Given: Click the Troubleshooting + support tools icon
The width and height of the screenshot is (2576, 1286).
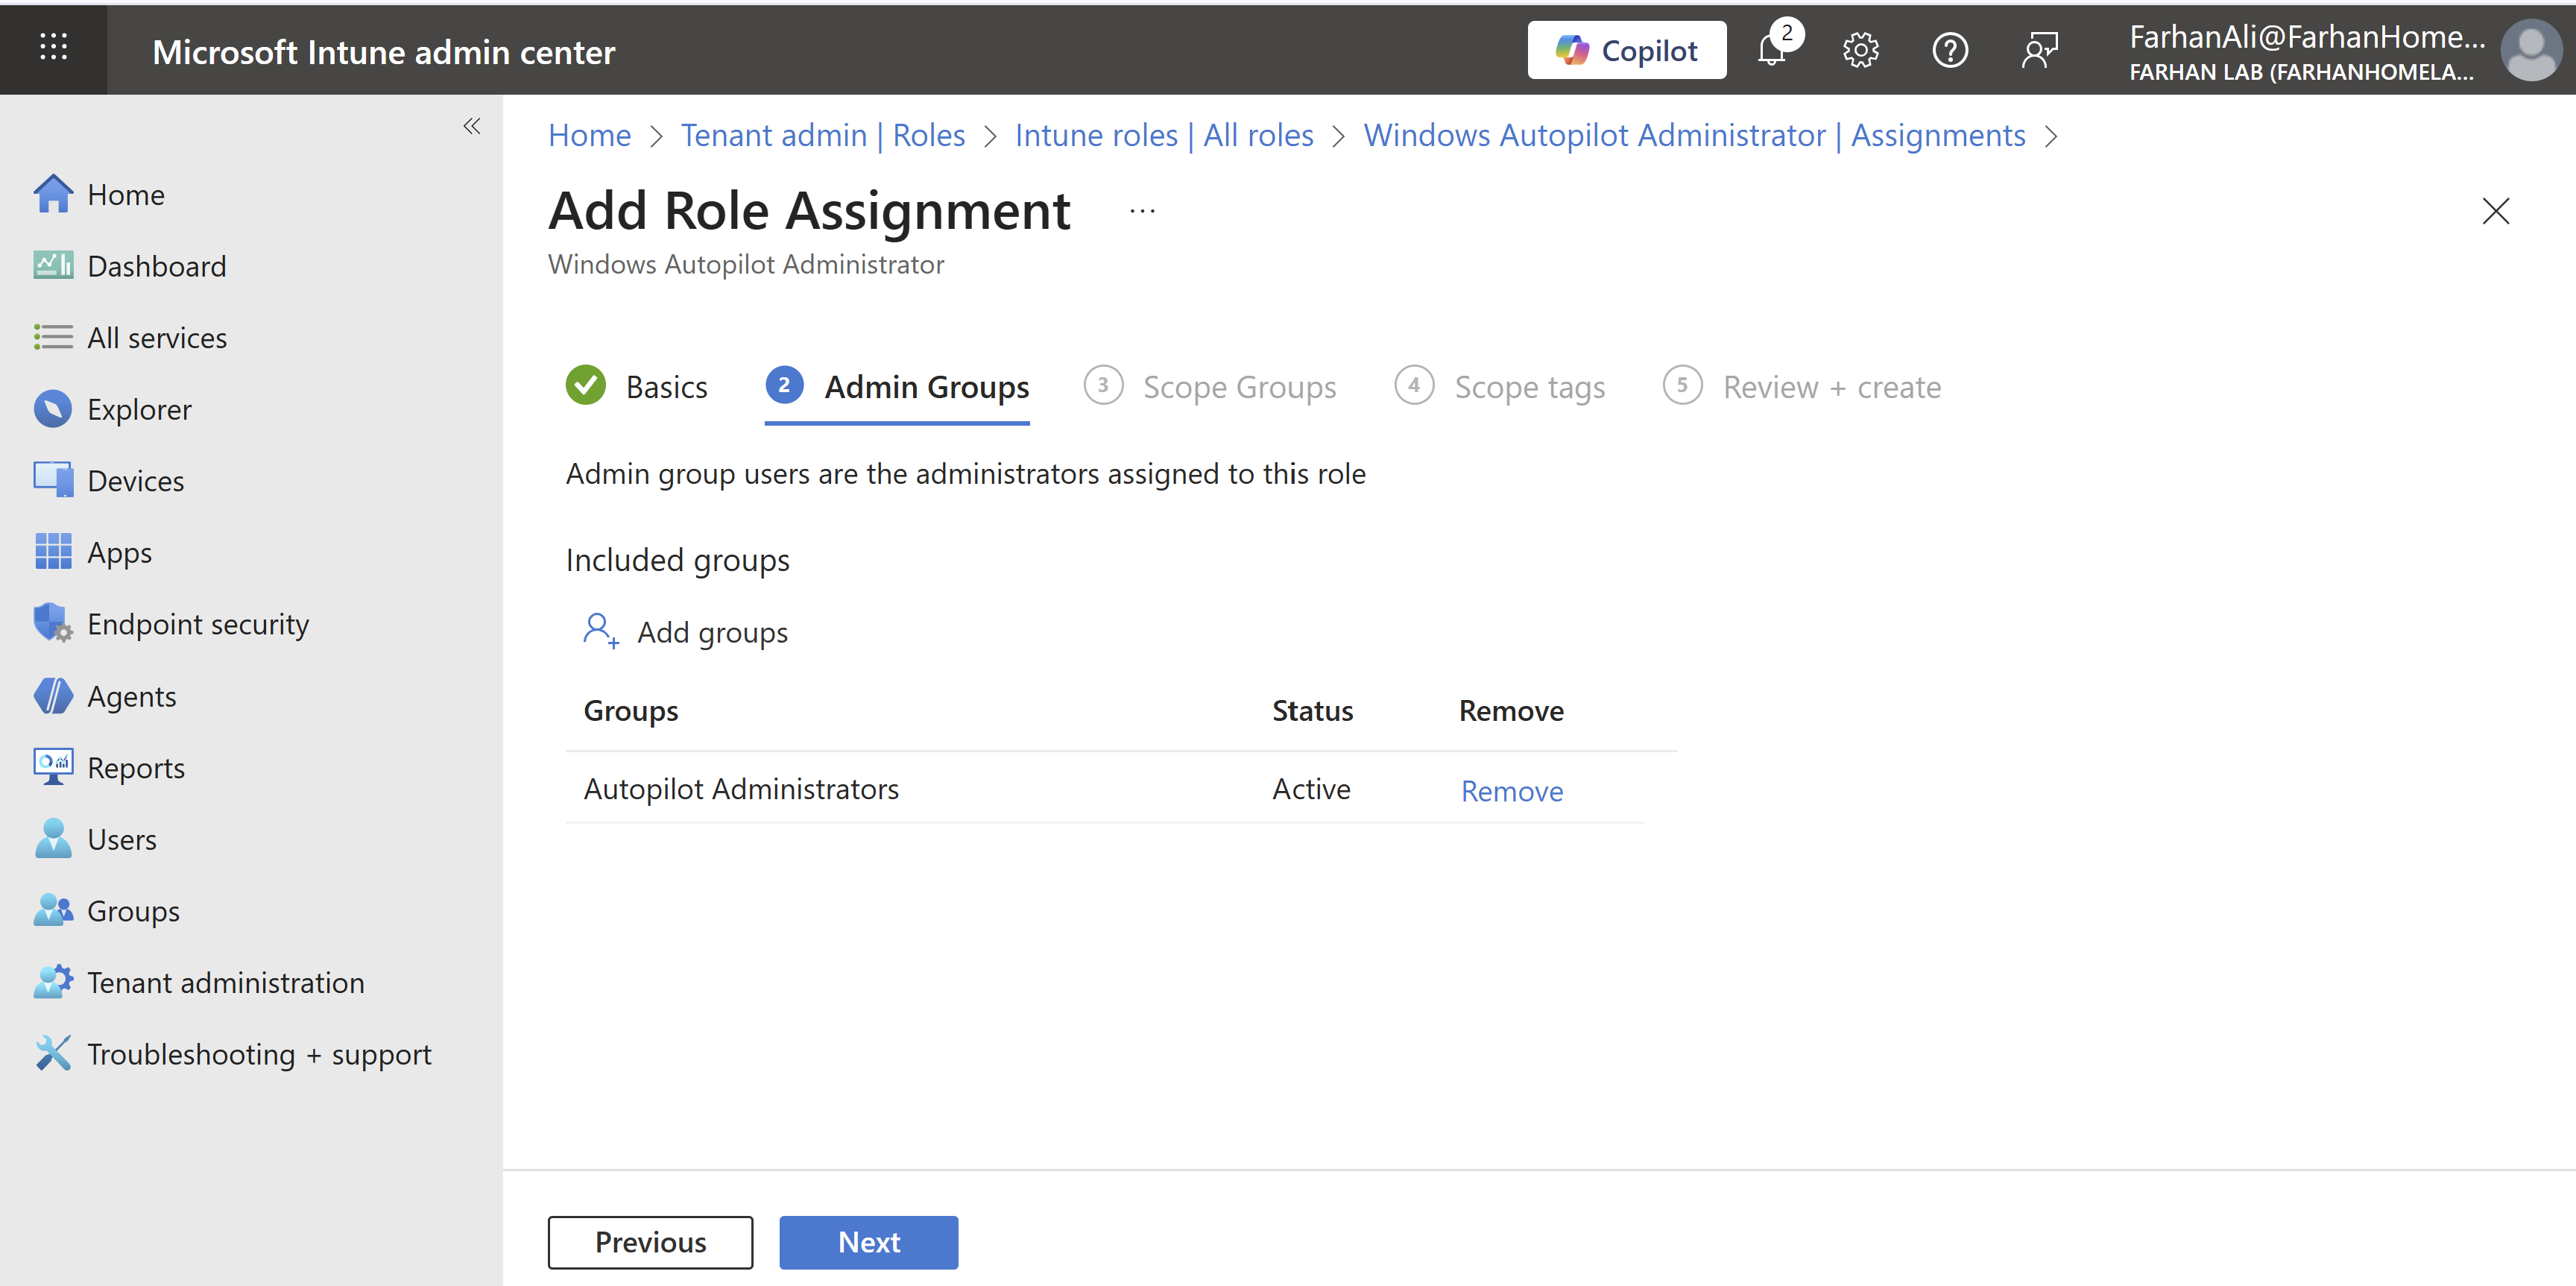Looking at the screenshot, I should (52, 1053).
